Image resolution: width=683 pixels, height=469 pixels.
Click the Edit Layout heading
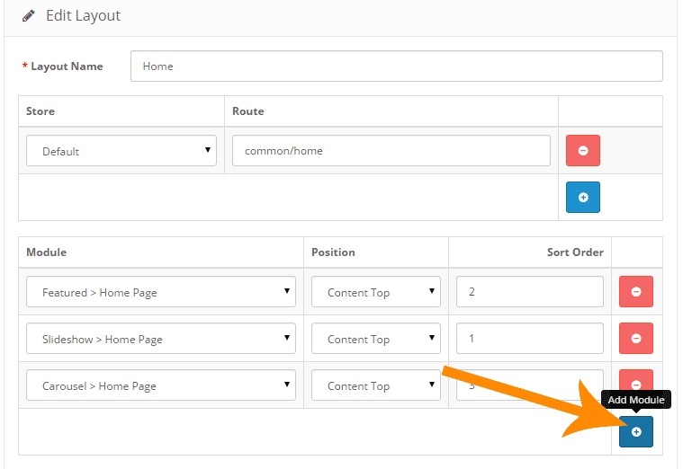point(83,15)
